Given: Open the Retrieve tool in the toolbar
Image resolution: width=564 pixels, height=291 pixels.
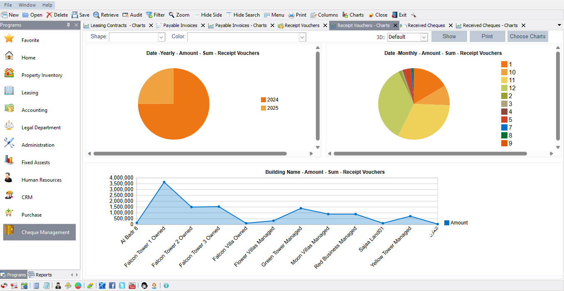Looking at the screenshot, I should [x=106, y=15].
